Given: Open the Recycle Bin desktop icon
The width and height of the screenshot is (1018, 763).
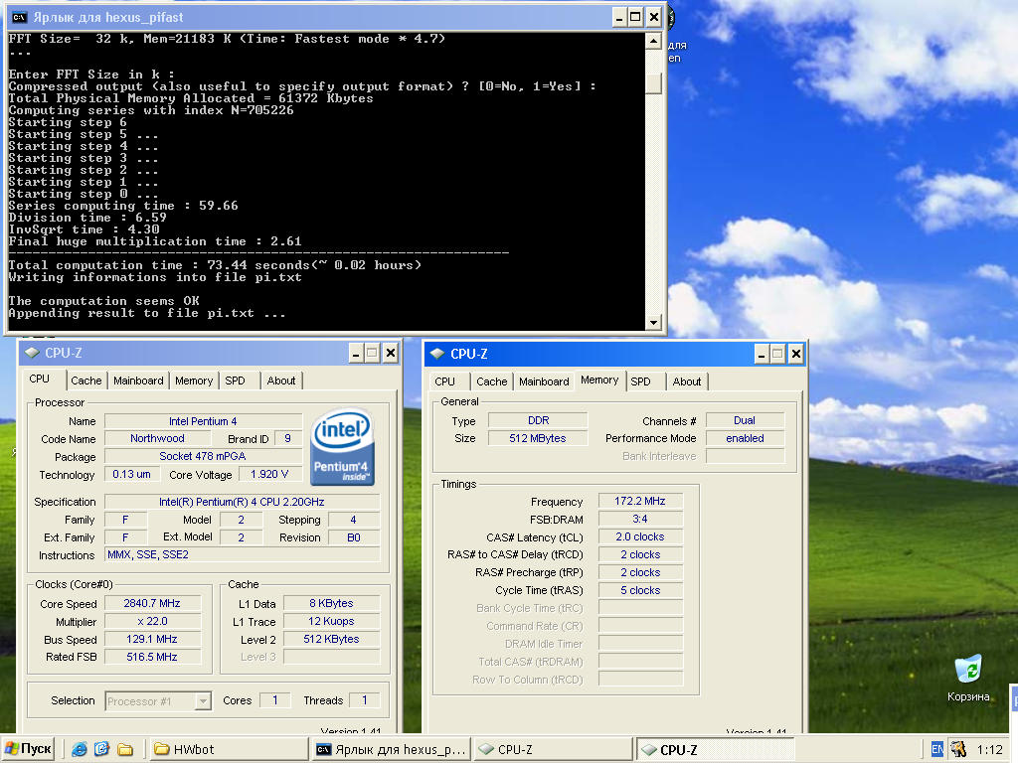Looking at the screenshot, I should click(x=968, y=678).
